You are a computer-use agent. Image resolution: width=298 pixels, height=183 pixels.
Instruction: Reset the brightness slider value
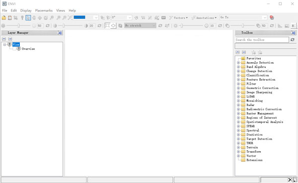coord(48,25)
